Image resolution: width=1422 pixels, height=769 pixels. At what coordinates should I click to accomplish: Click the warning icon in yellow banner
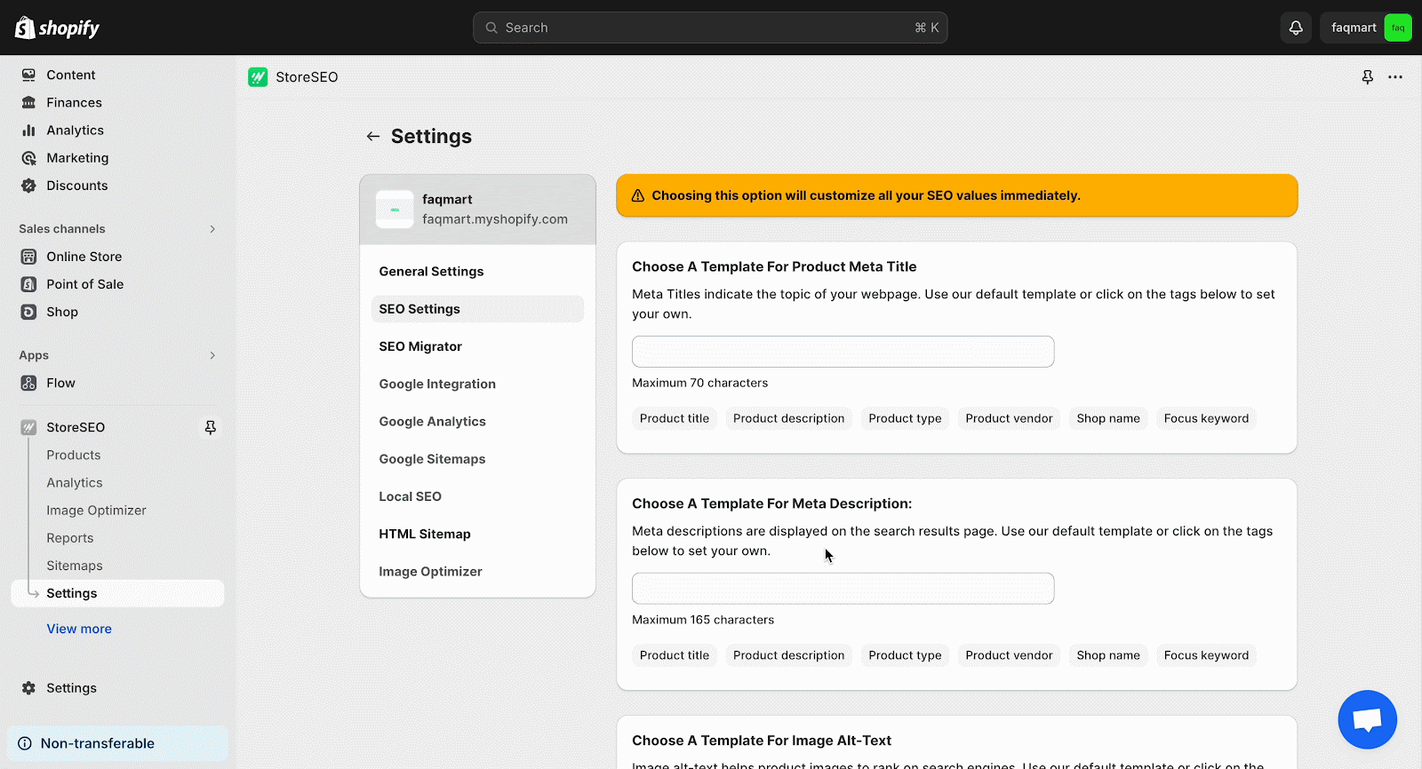[x=637, y=195]
